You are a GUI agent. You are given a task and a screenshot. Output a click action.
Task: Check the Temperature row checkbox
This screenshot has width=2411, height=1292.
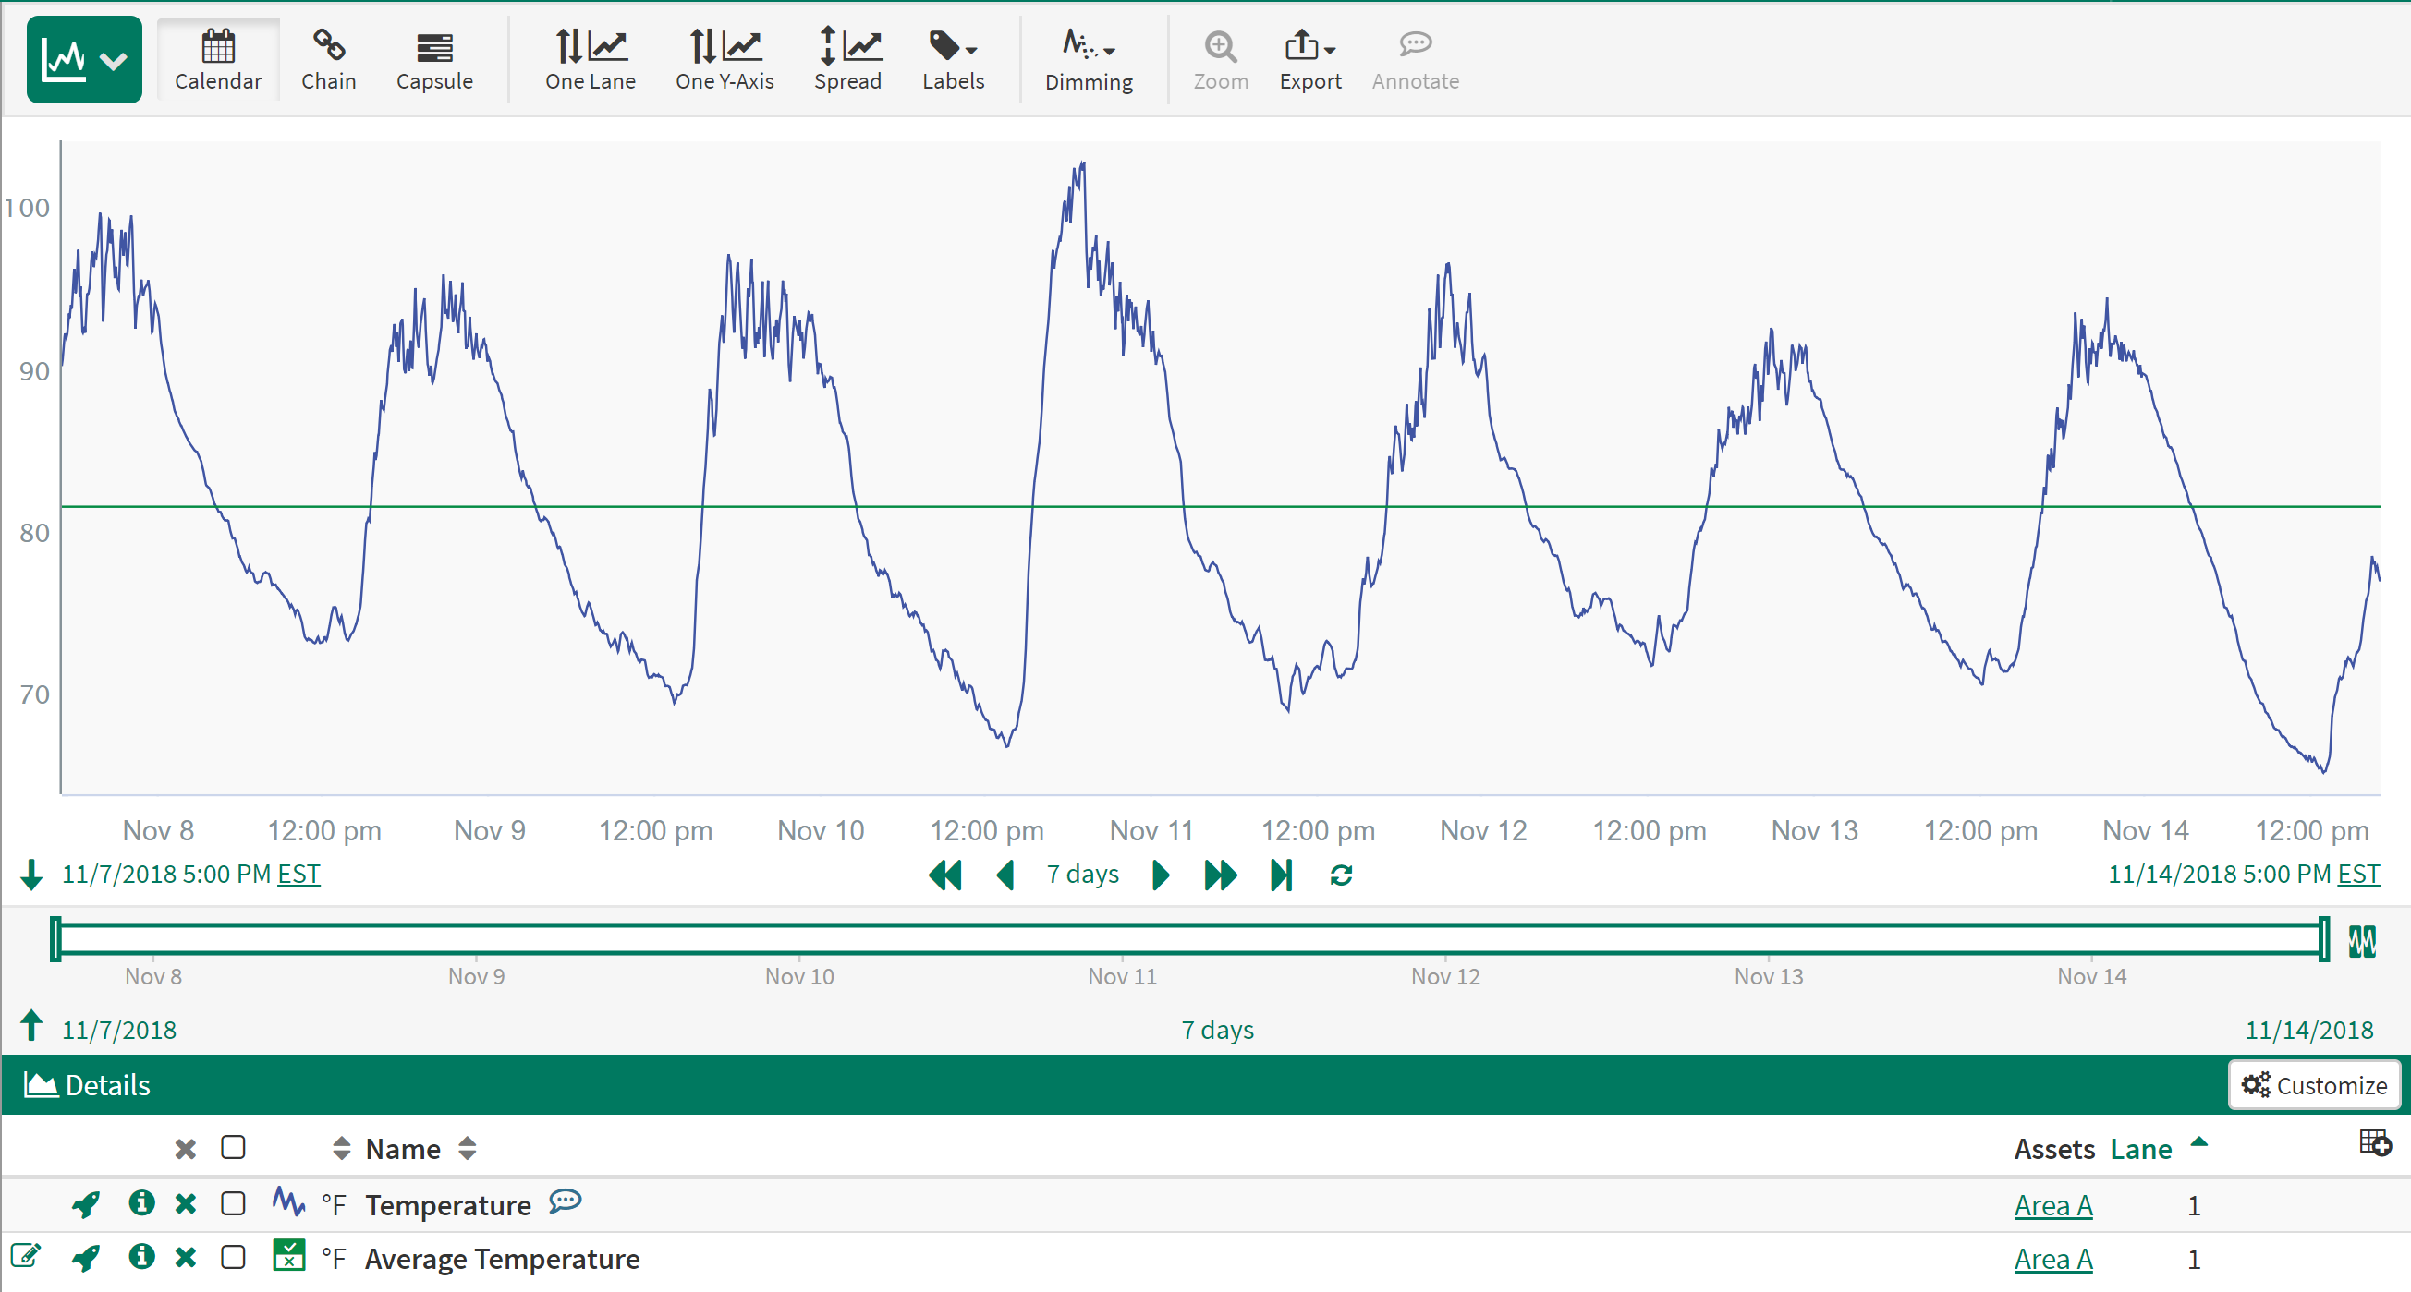(x=233, y=1203)
